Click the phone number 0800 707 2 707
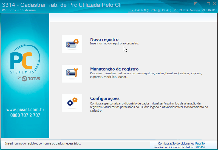 tap(25, 115)
